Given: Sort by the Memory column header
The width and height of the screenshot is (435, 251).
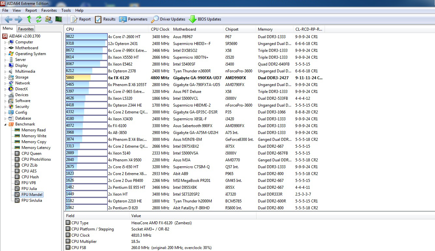Looking at the screenshot, I should click(274, 29).
